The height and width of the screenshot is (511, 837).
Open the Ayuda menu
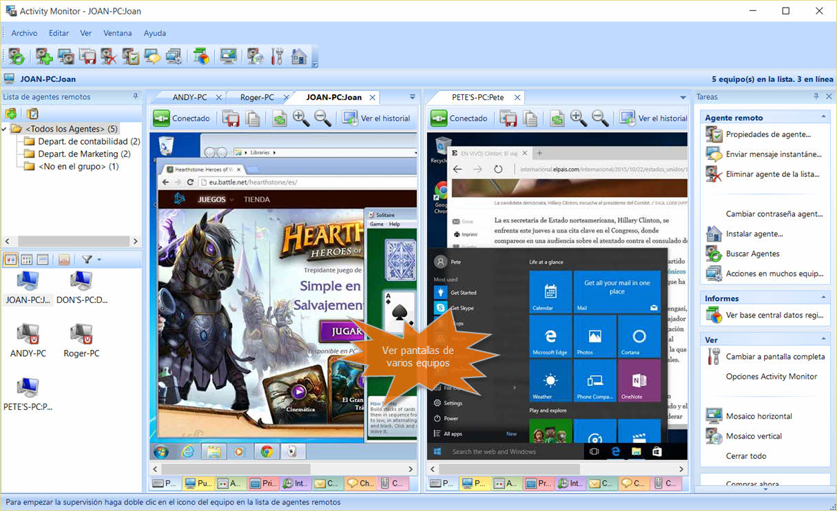(155, 33)
